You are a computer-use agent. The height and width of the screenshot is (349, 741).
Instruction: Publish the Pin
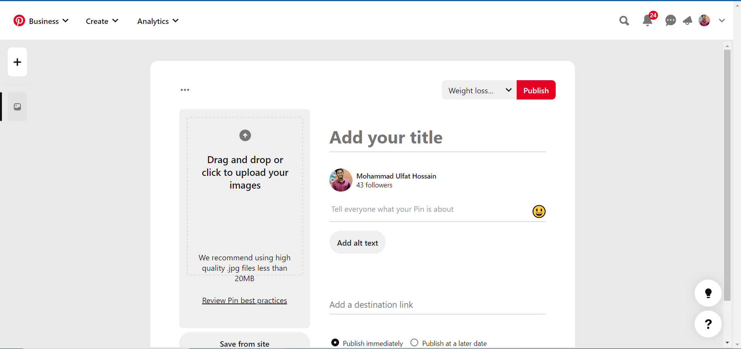tap(536, 90)
